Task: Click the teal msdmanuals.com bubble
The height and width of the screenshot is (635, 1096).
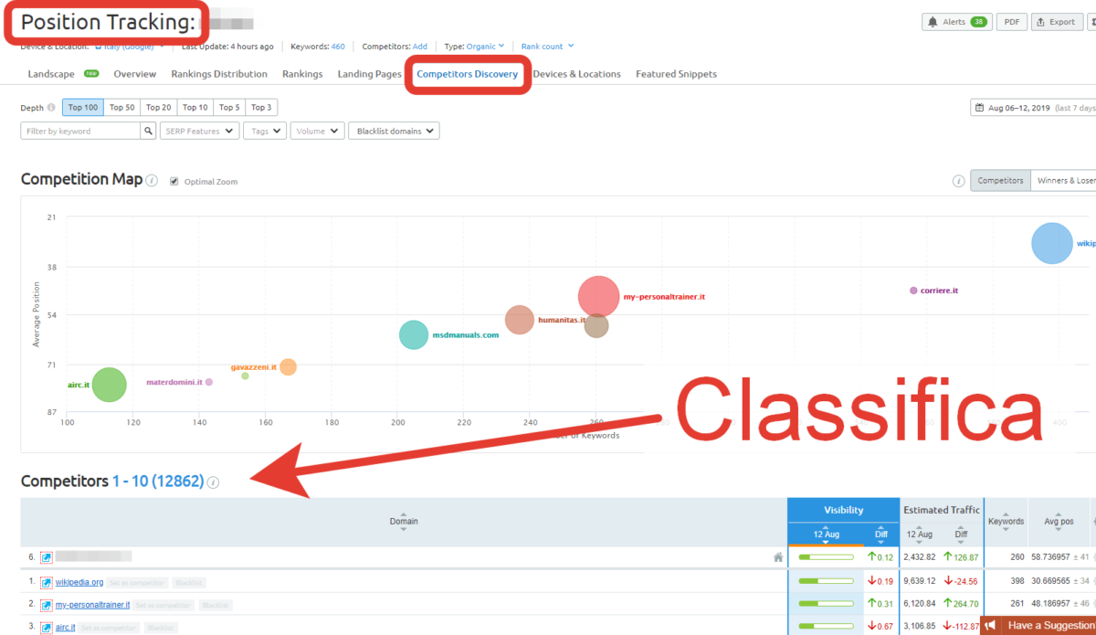Action: click(x=414, y=335)
